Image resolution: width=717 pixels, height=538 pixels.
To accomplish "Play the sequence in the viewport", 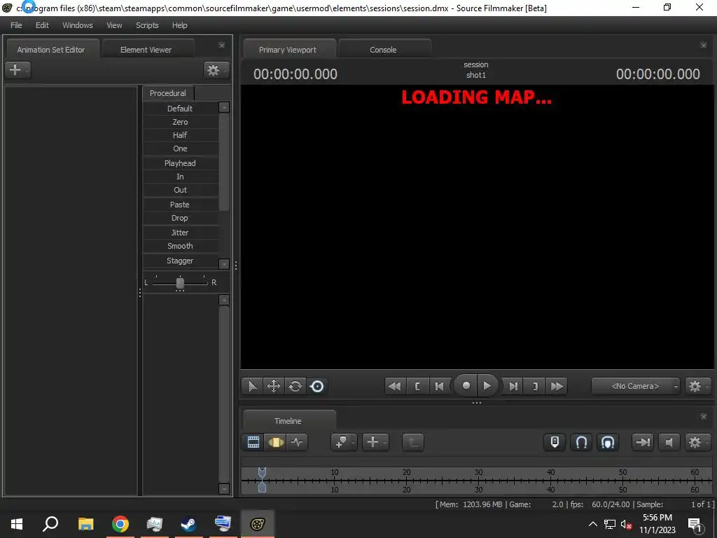I will click(x=487, y=386).
